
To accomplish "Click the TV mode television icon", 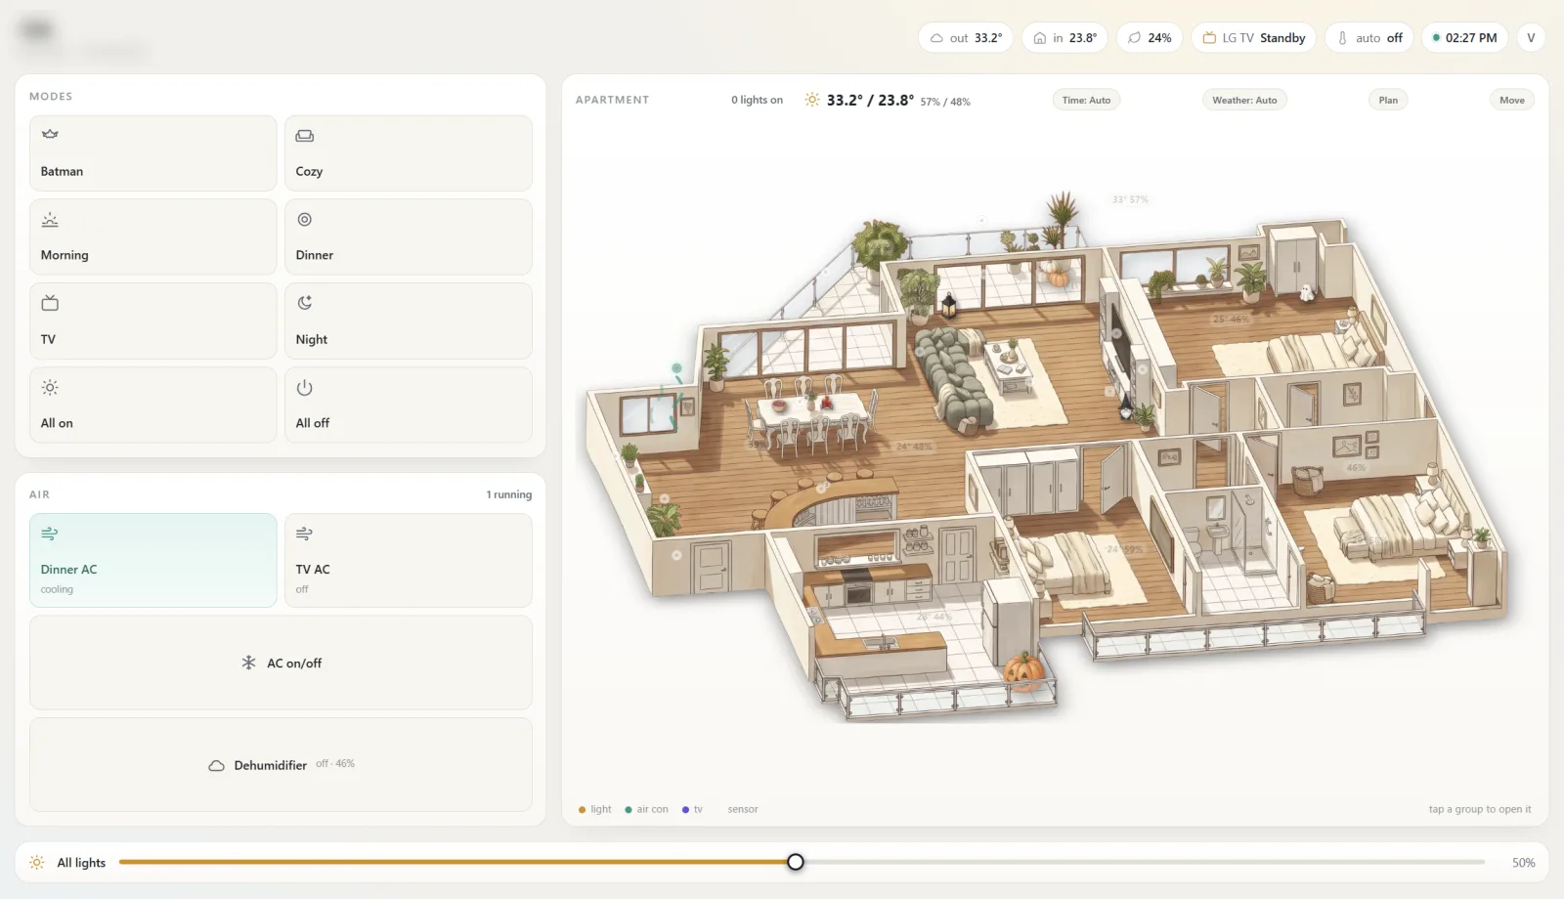I will [x=50, y=303].
